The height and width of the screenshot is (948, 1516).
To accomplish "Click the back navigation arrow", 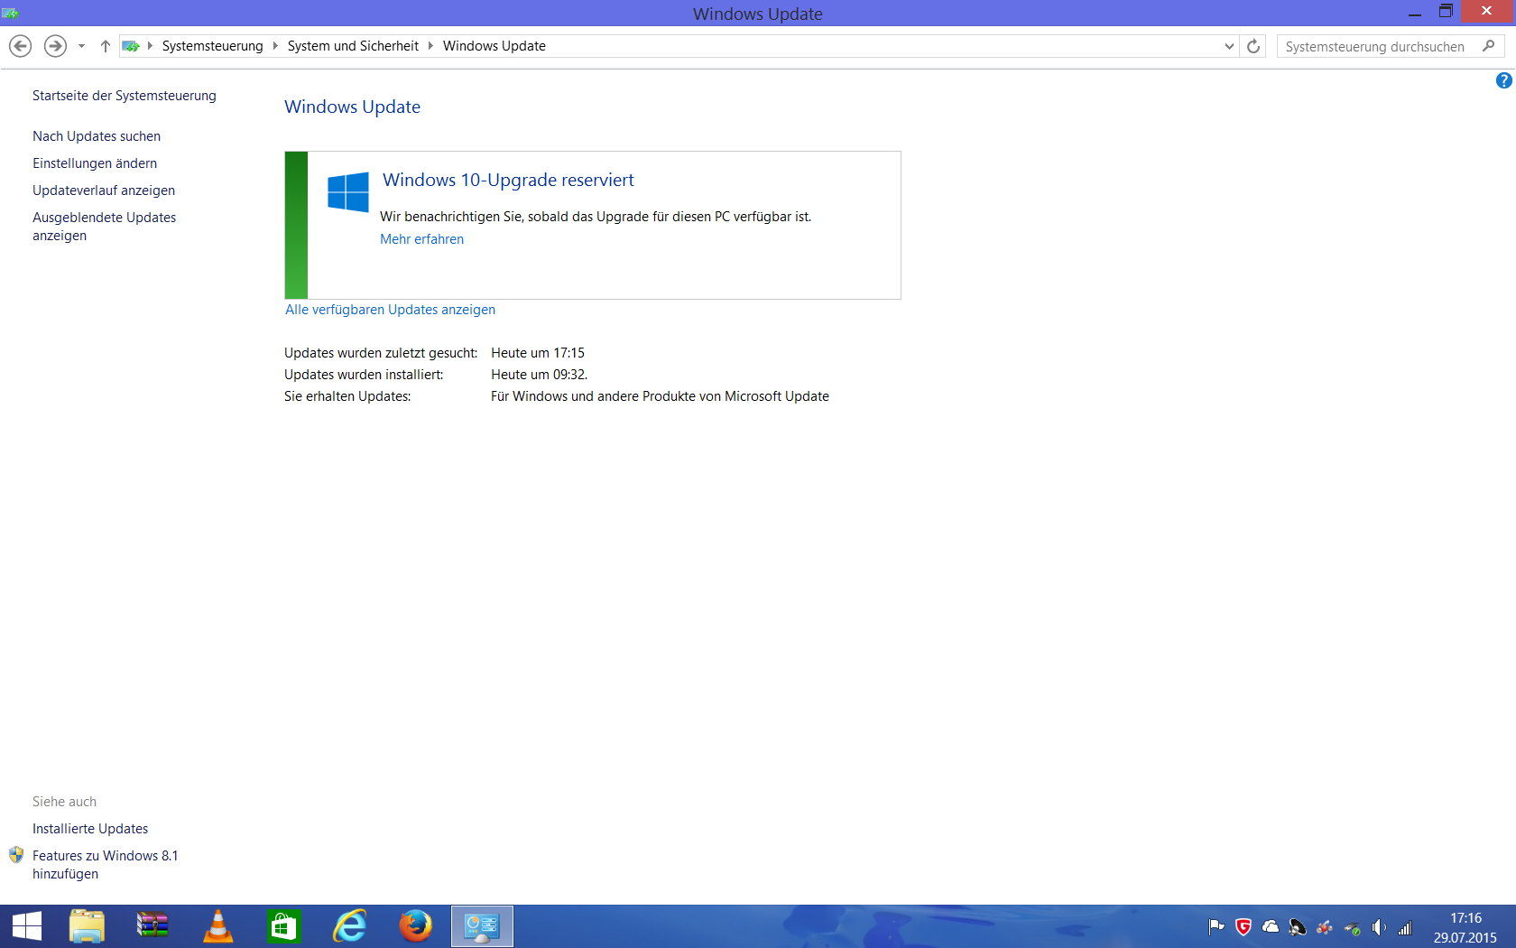I will tap(20, 46).
